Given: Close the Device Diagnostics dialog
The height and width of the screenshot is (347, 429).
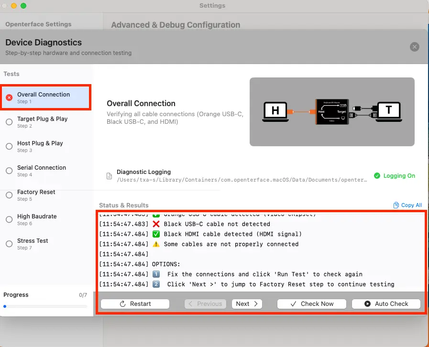Looking at the screenshot, I should [x=415, y=47].
